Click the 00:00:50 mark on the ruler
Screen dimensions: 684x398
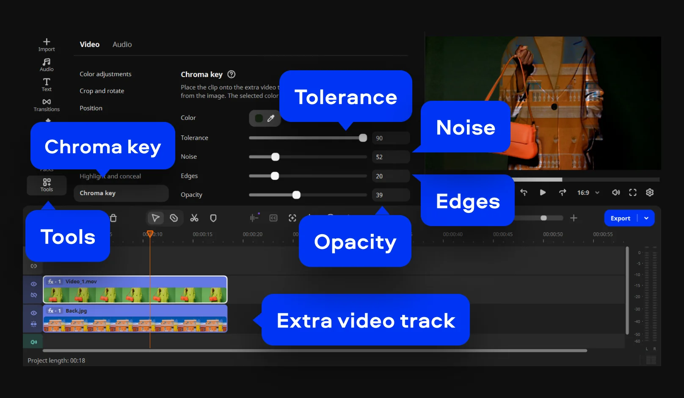(553, 234)
